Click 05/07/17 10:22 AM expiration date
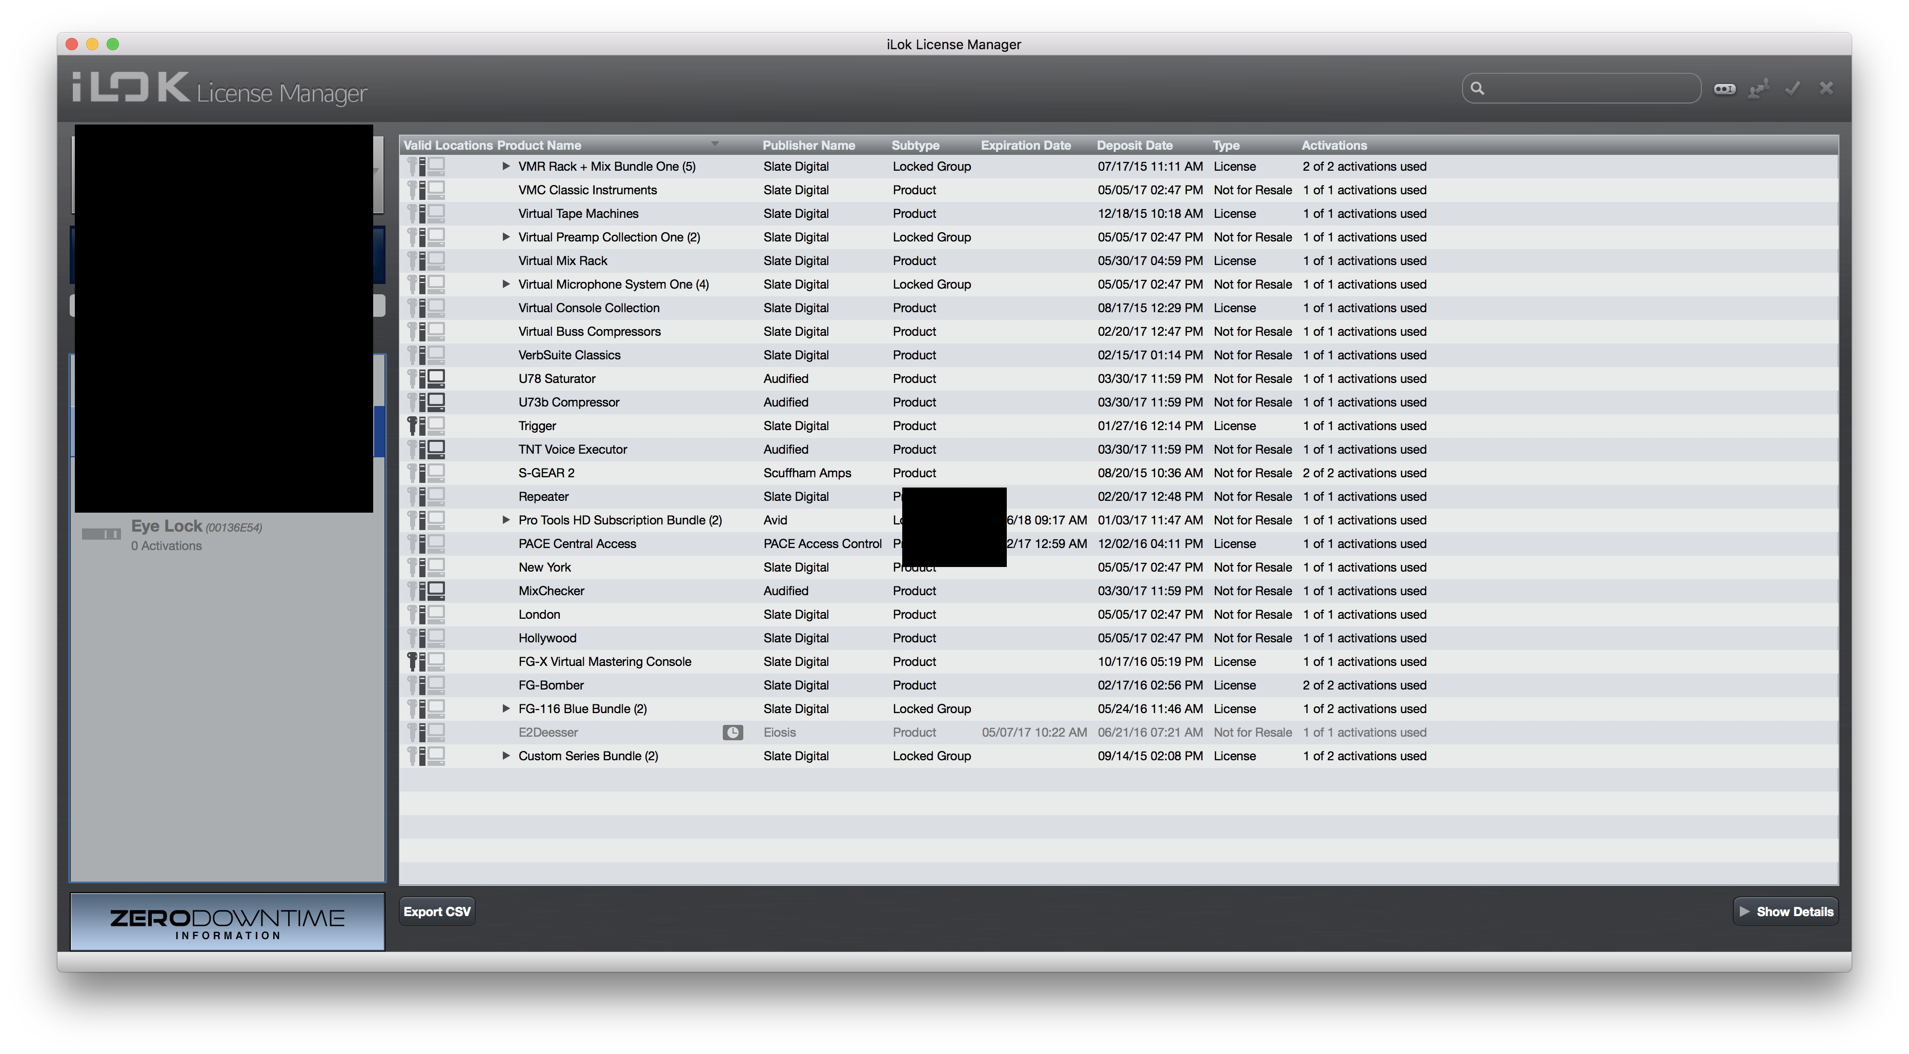Screen dimensions: 1909x1054 click(x=1034, y=733)
